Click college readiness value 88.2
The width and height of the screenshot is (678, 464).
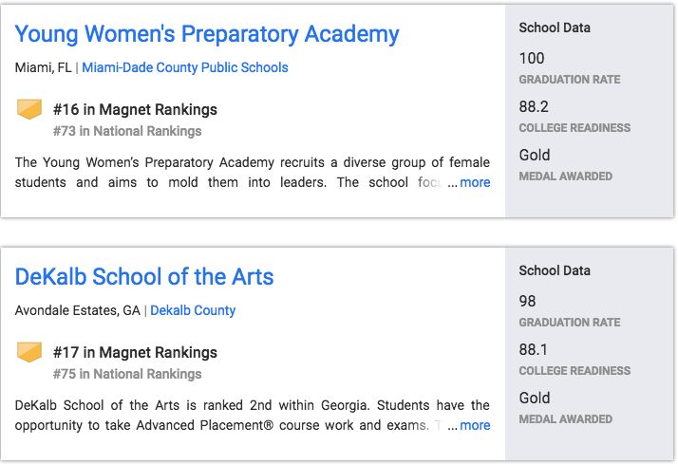(534, 107)
